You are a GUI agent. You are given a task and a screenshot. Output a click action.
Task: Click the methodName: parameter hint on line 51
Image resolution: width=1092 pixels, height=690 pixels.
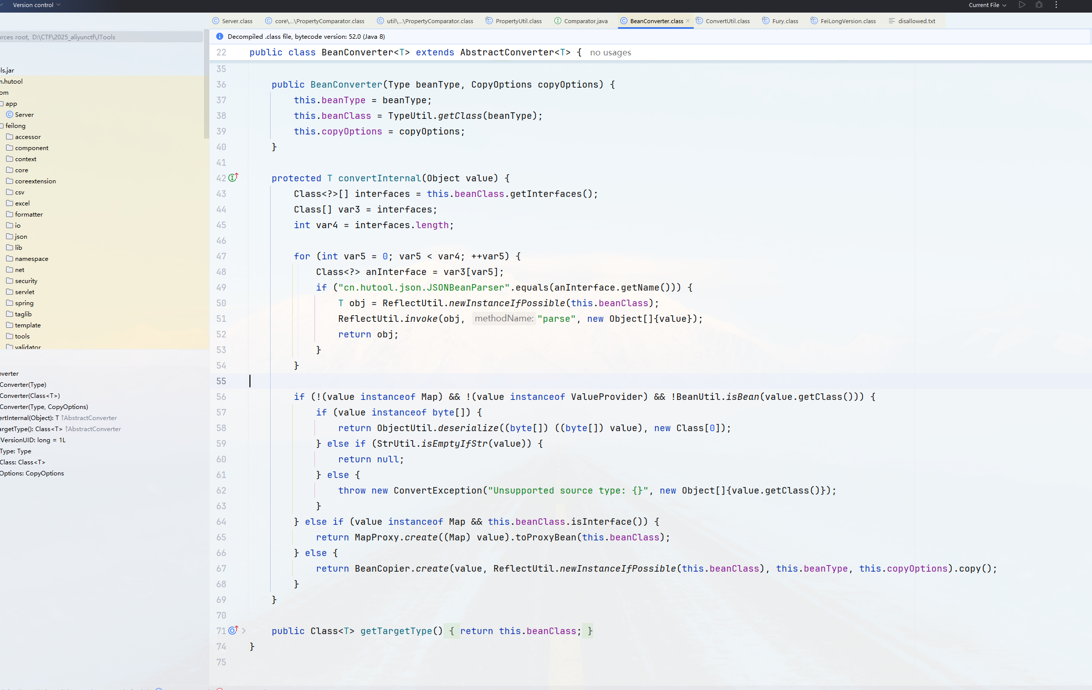click(x=504, y=318)
